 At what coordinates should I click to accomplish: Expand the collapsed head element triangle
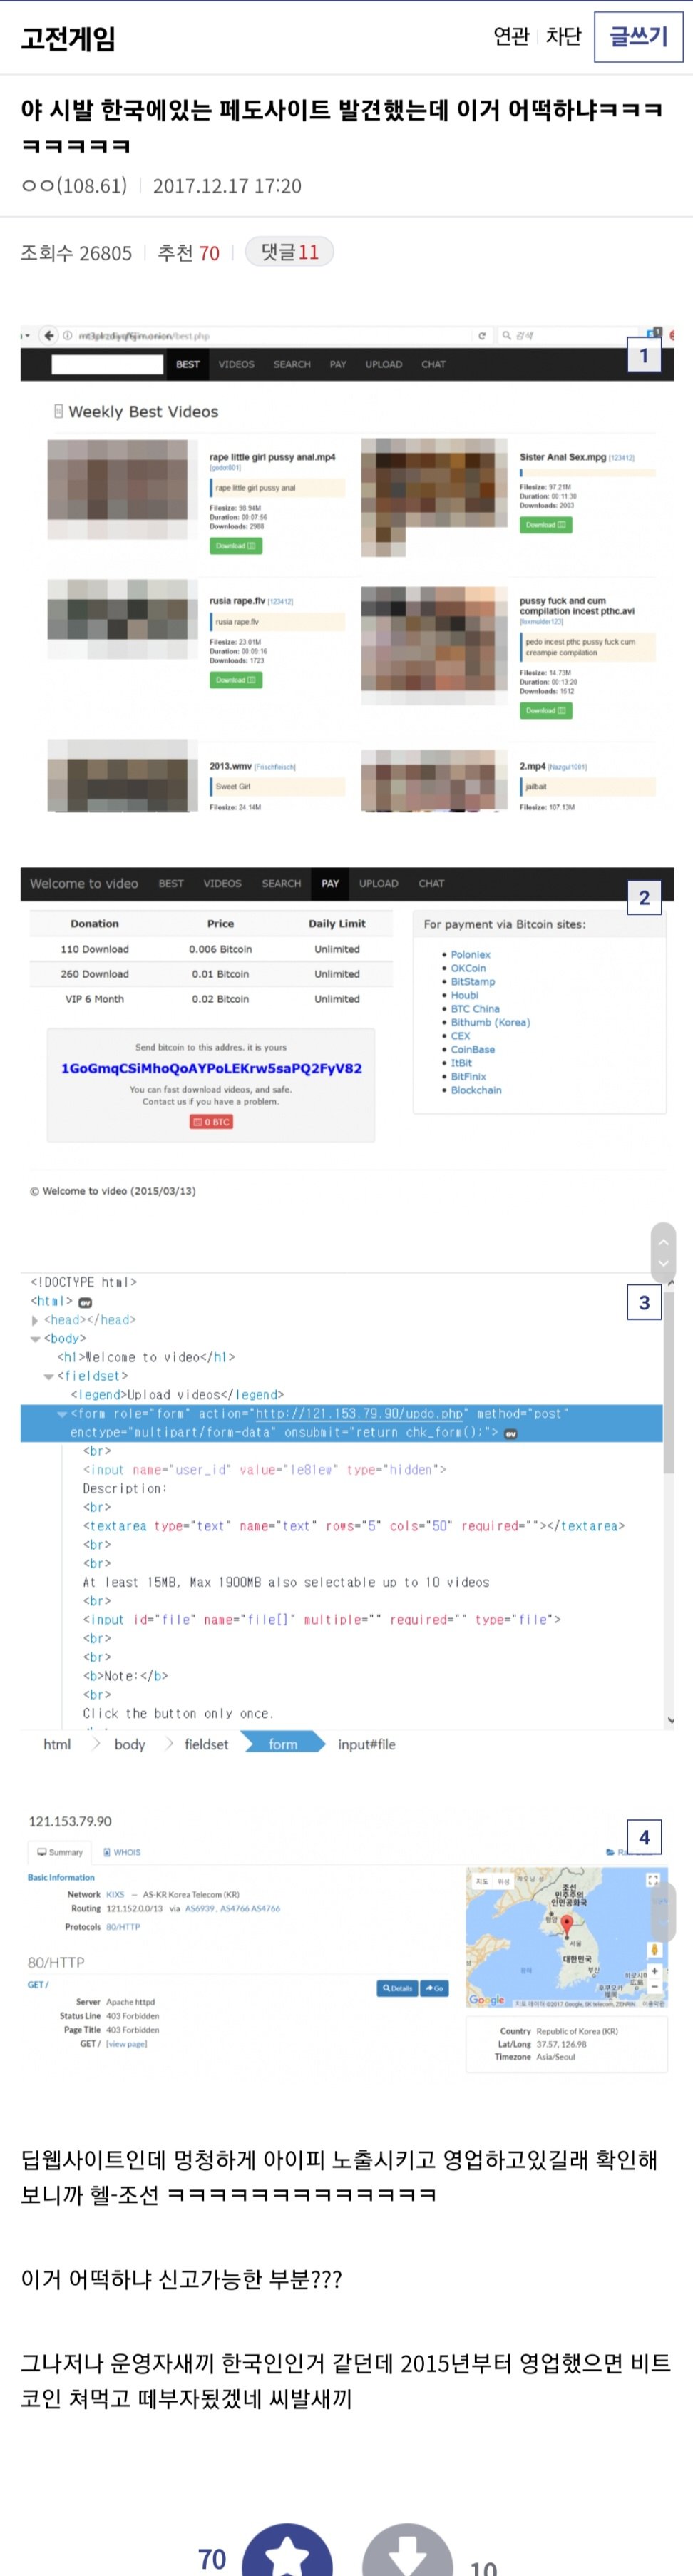pyautogui.click(x=35, y=1320)
